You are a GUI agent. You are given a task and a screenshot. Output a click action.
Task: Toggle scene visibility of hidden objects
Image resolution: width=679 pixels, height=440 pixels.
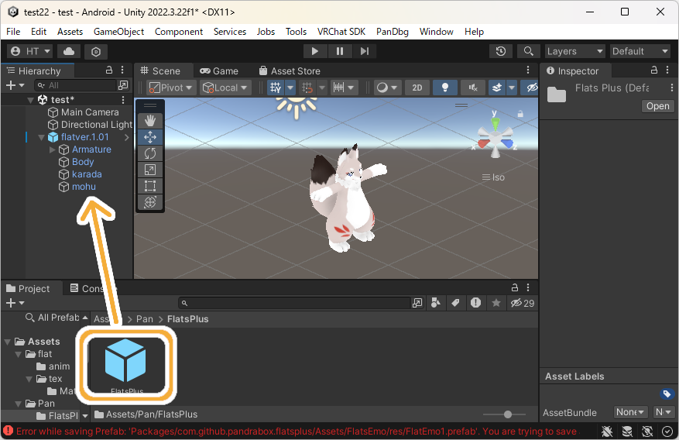532,88
